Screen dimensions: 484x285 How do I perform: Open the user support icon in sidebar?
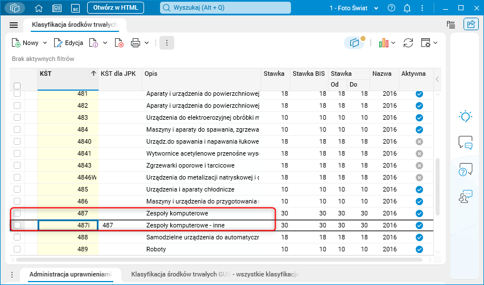point(465,196)
